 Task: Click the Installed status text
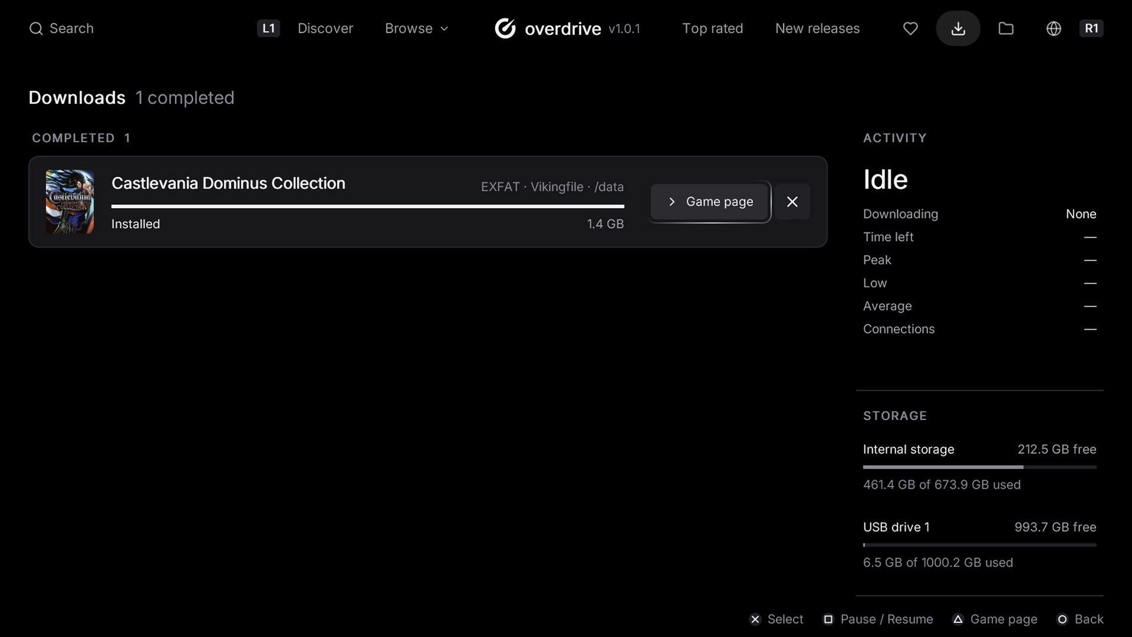tap(136, 224)
